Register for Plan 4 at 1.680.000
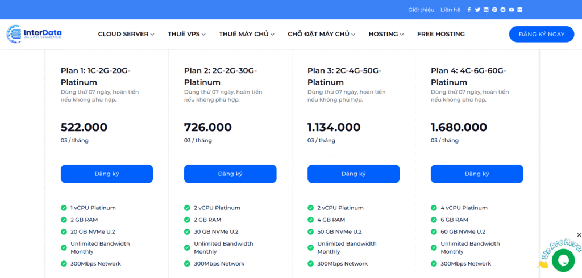This screenshot has height=278, width=582. coord(477,174)
